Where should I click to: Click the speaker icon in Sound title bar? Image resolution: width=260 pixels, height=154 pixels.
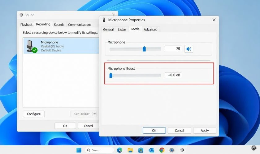[x=21, y=15]
